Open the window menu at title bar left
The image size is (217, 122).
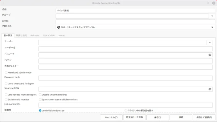(x=4, y=3)
